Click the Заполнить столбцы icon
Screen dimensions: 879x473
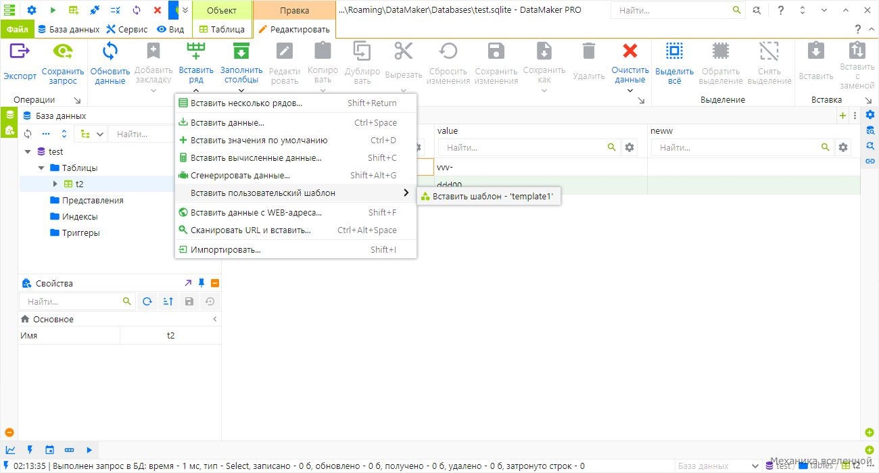coord(241,51)
